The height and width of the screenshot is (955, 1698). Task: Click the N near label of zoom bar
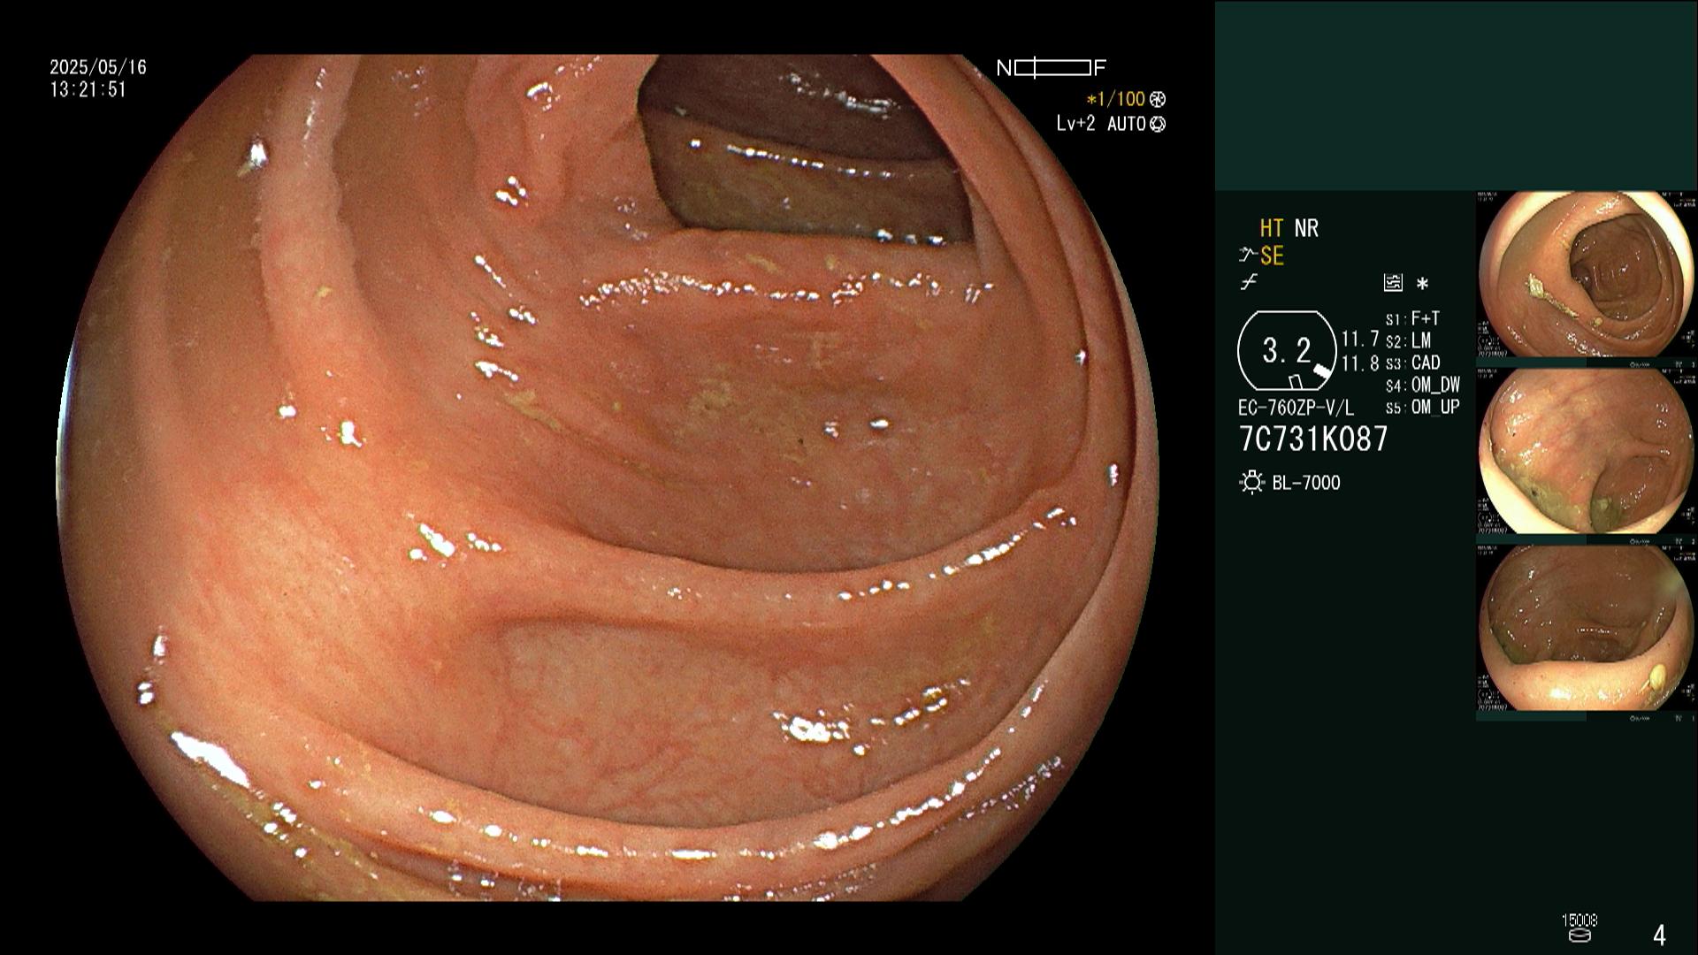point(1004,68)
